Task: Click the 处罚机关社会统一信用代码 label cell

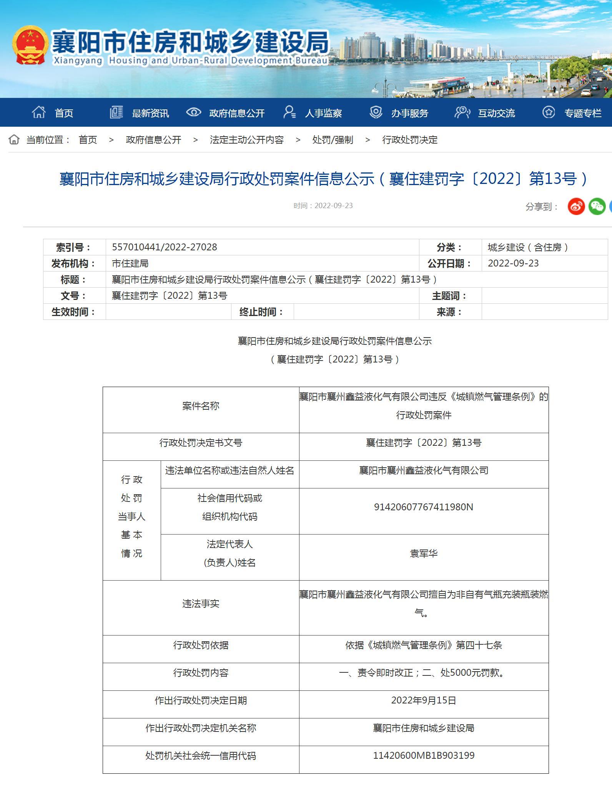Action: point(201,760)
